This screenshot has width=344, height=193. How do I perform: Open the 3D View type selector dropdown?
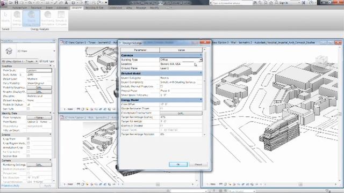click(54, 51)
